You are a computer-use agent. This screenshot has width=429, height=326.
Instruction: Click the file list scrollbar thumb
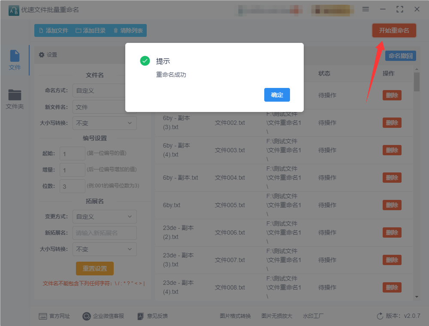(x=417, y=82)
